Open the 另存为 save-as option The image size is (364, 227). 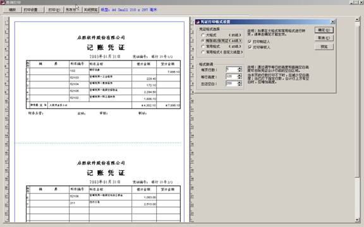pos(73,10)
